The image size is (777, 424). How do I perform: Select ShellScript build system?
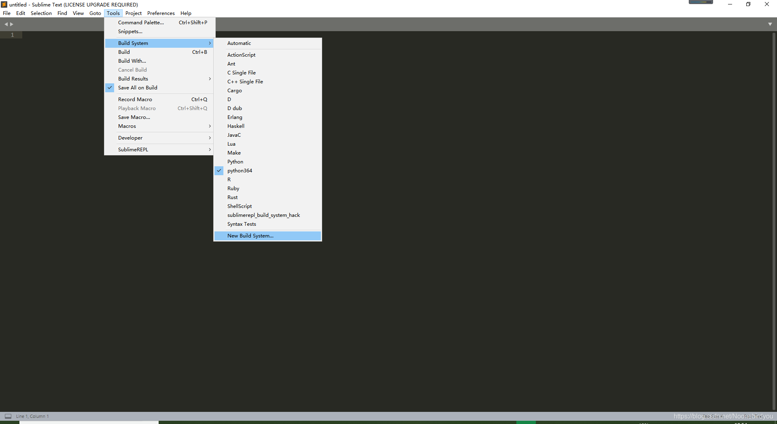coord(268,206)
